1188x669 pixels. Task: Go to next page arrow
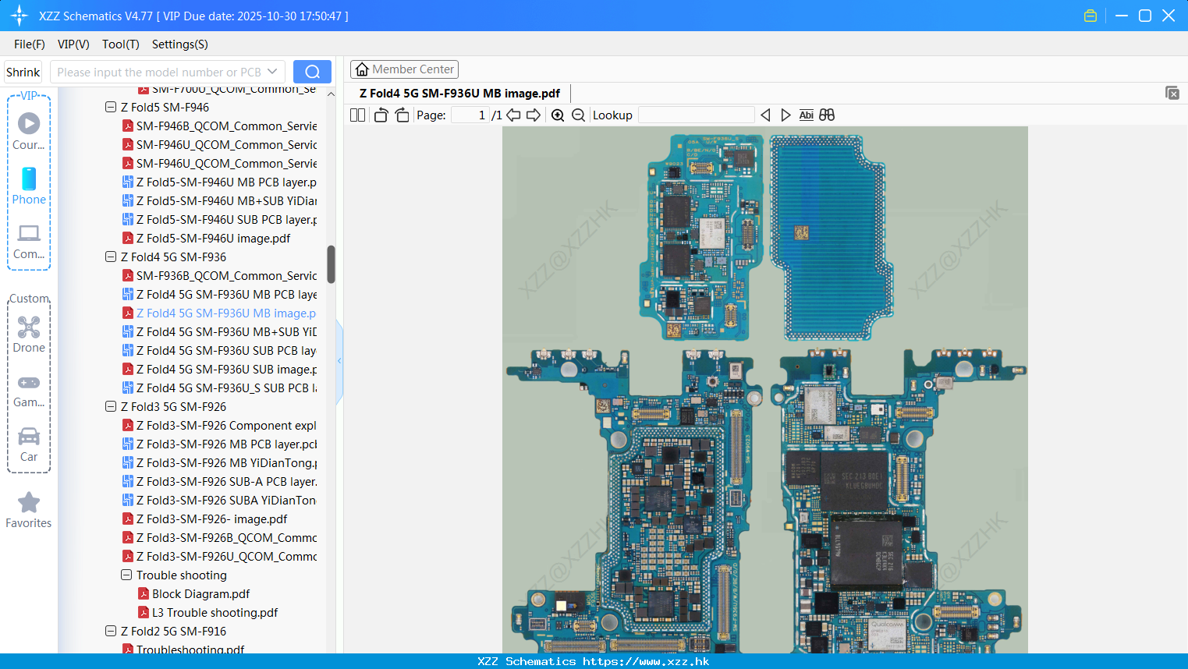(534, 115)
